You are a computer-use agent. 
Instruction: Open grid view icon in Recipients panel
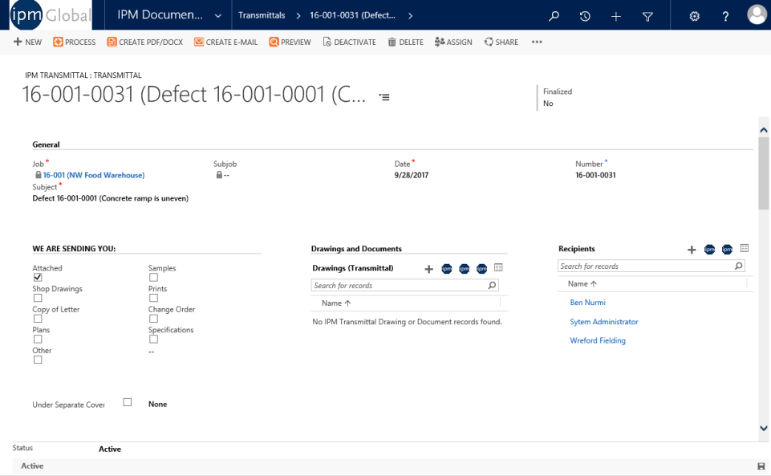745,248
